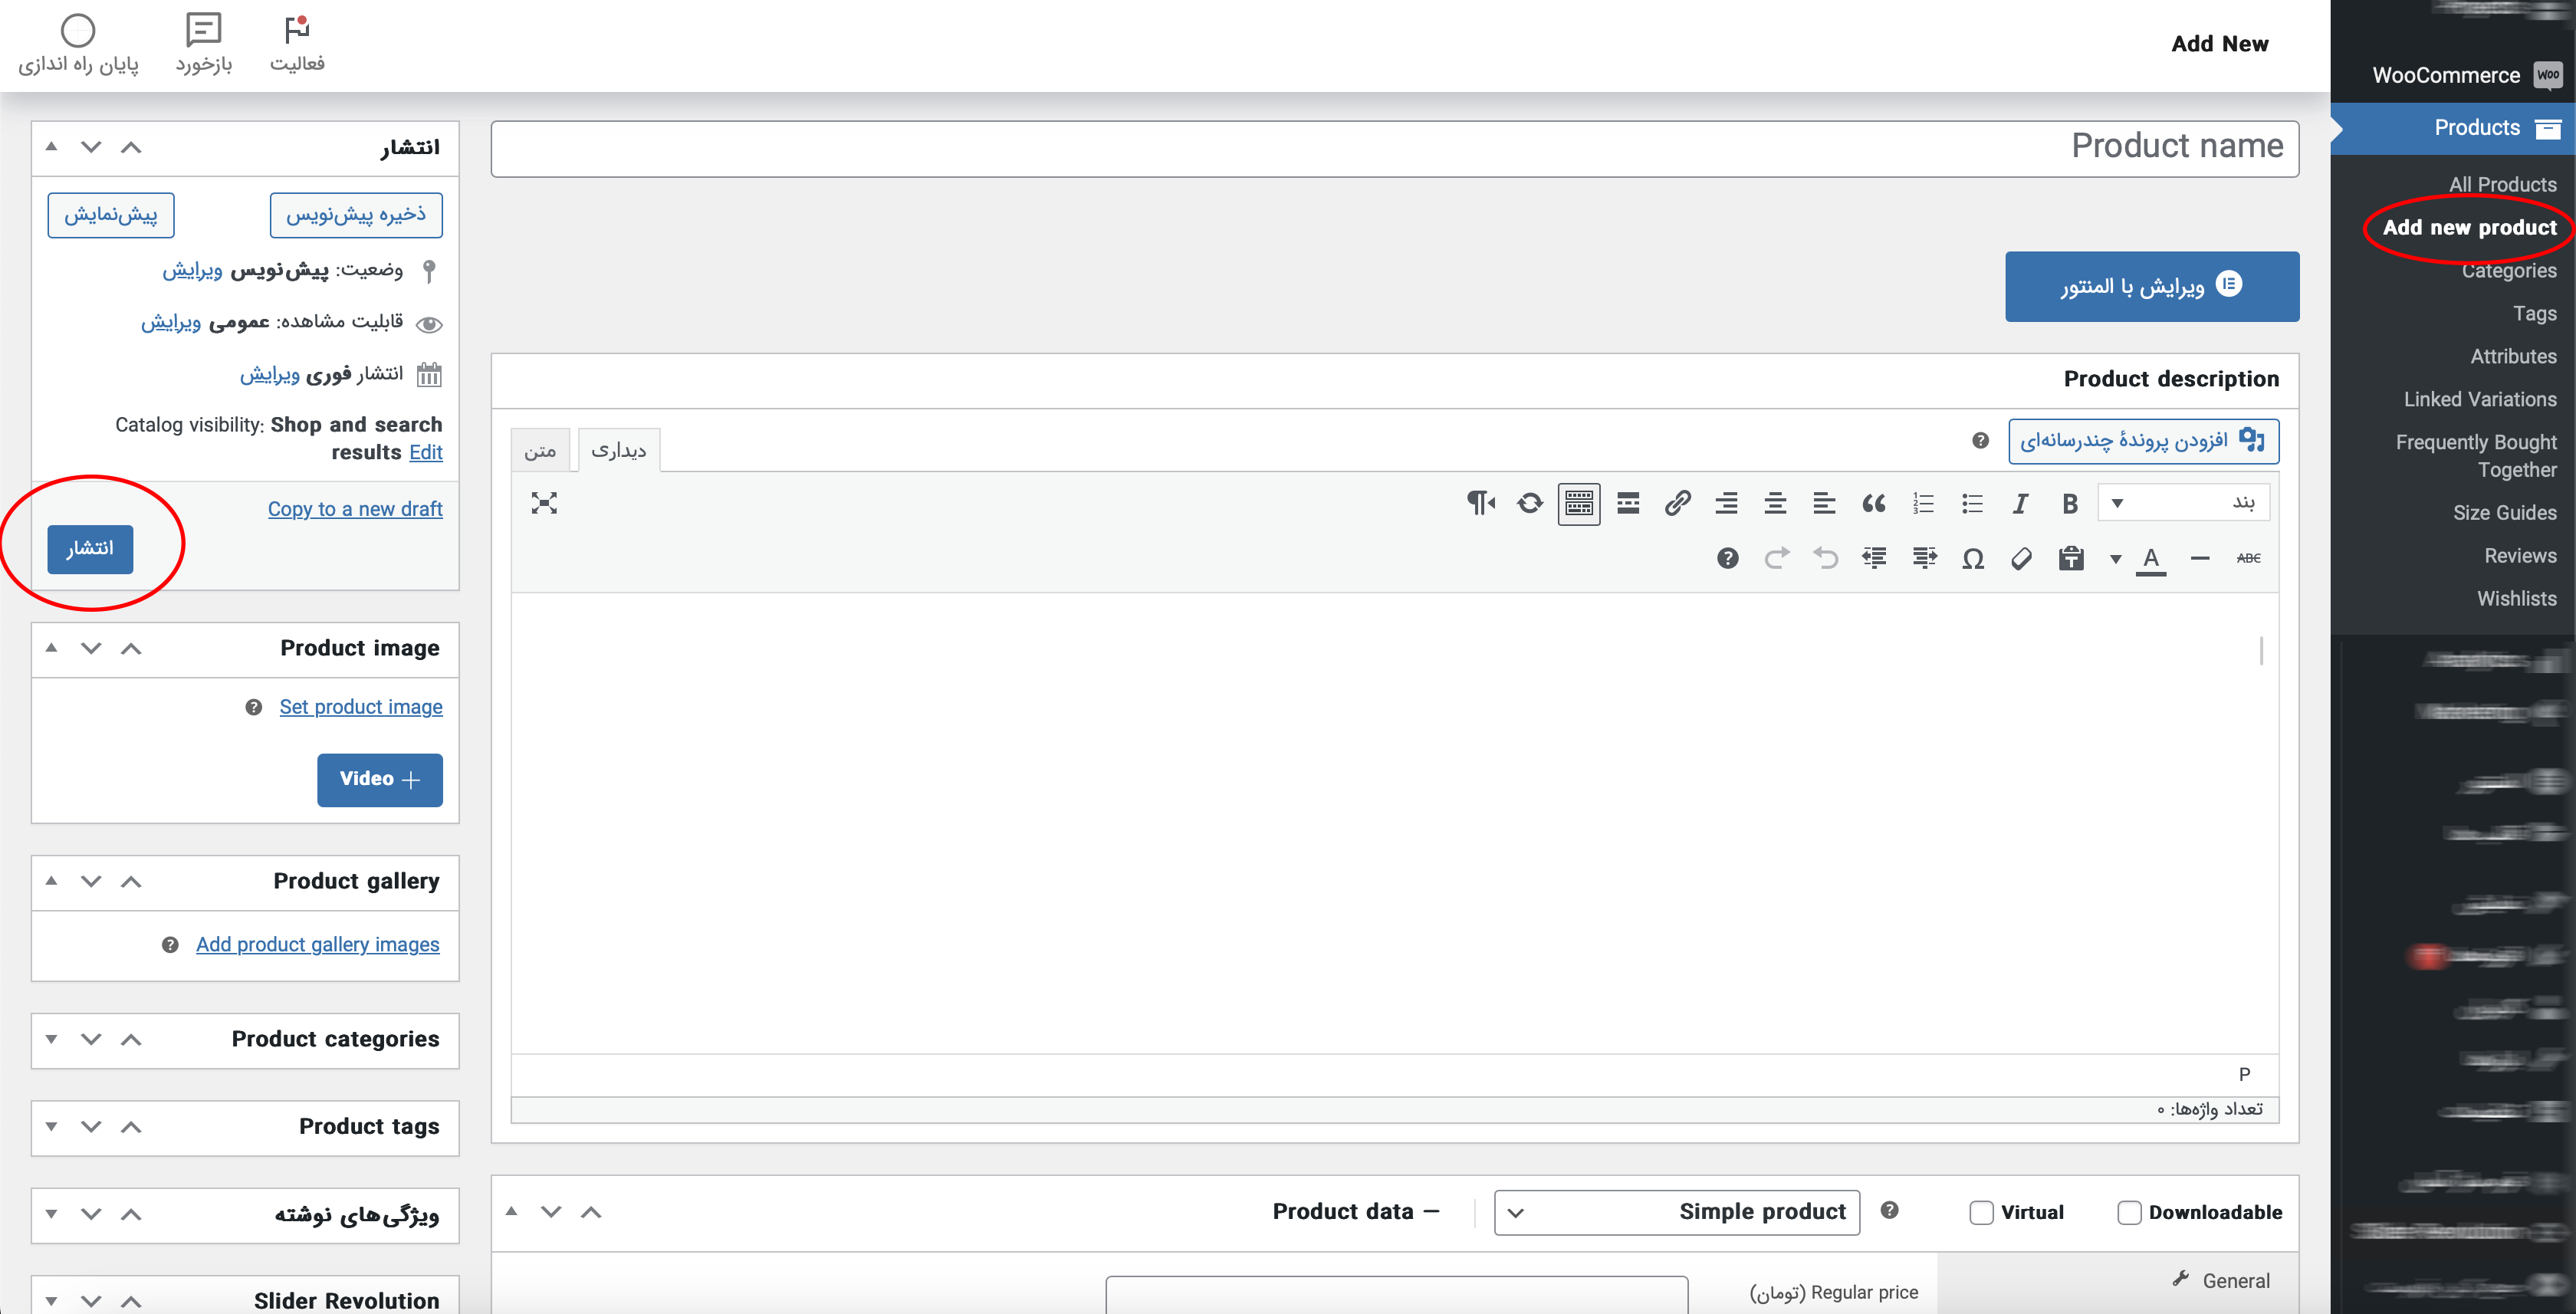Apply italic formatting in editor

[x=2020, y=504]
